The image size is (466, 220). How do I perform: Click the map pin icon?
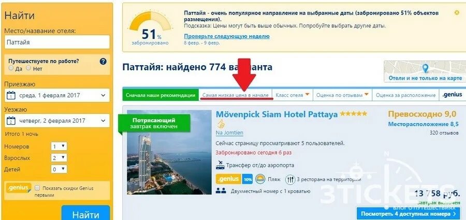pyautogui.click(x=426, y=69)
